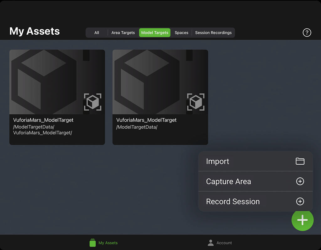Choose Record Session from the popup menu
Screen dimensions: 321x250
tap(255, 202)
